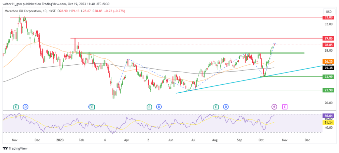This screenshot has height=153, width=339.
Task: Click the 20.00 price axis value
Action: tap(328, 103)
